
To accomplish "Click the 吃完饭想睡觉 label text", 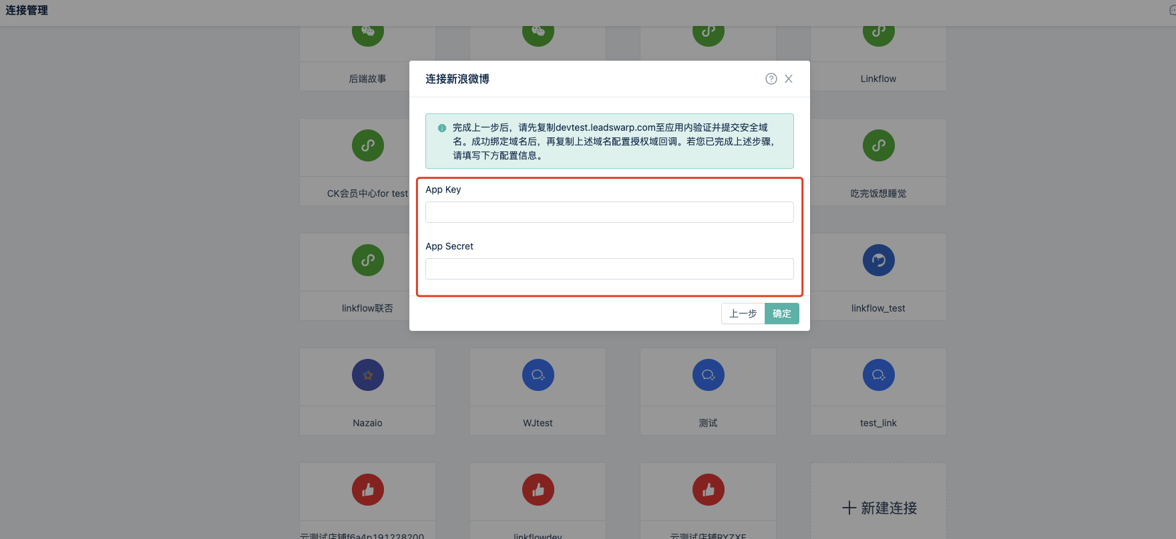I will click(879, 193).
